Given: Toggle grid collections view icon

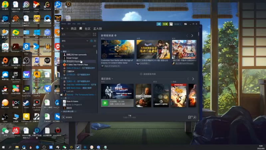Looking at the screenshot, I should tap(94, 35).
